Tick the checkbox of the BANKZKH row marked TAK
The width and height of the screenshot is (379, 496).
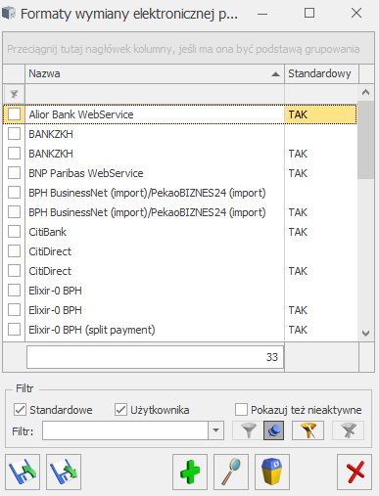coord(14,154)
